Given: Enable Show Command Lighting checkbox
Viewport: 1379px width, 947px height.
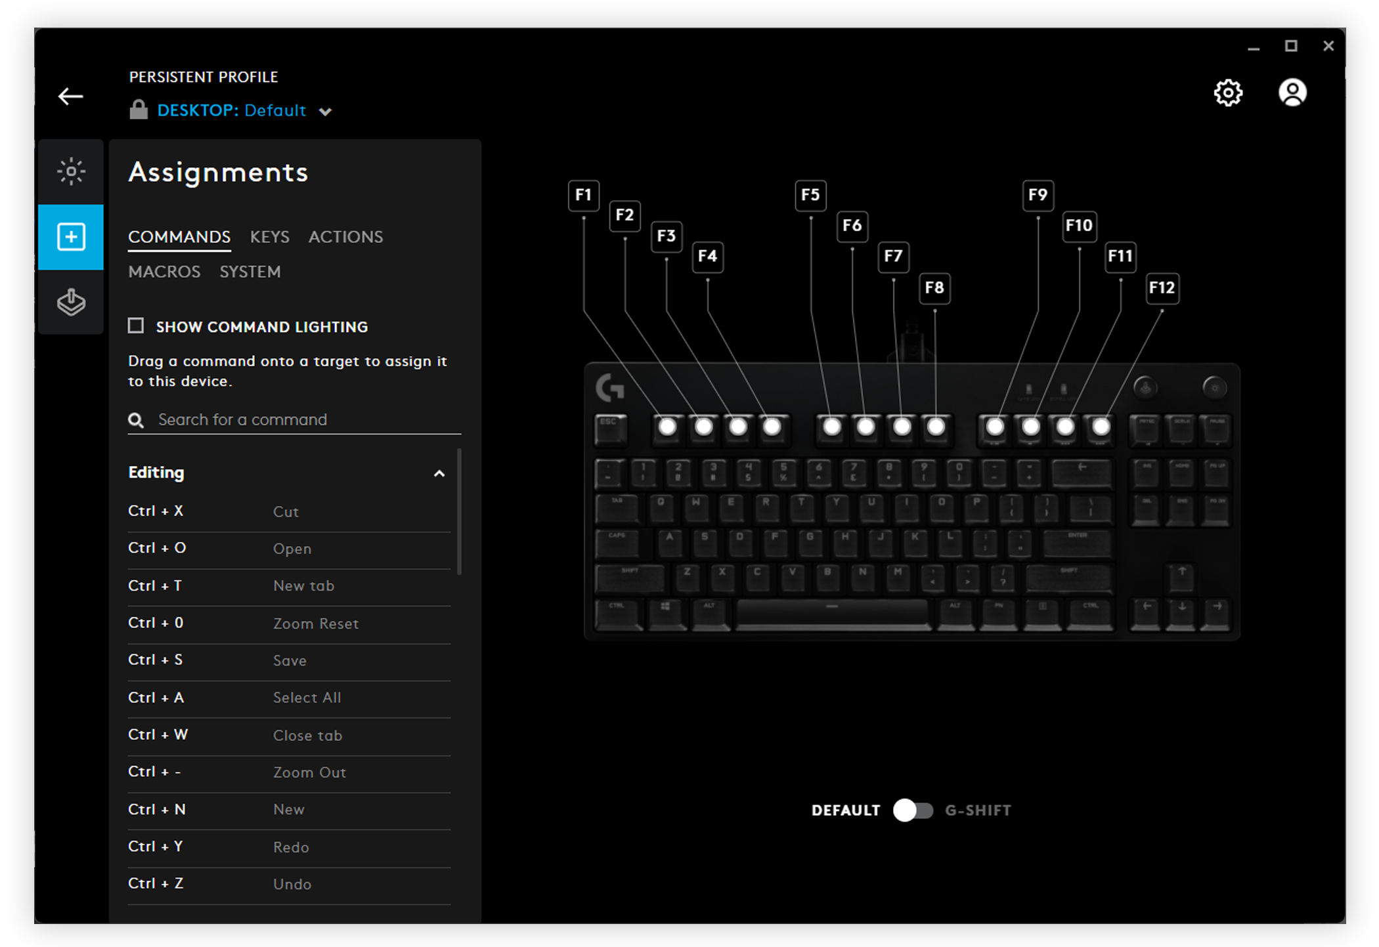Looking at the screenshot, I should [x=136, y=326].
